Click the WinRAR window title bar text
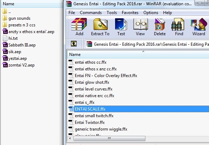Image resolution: width=209 pixels, height=145 pixels. [x=133, y=4]
